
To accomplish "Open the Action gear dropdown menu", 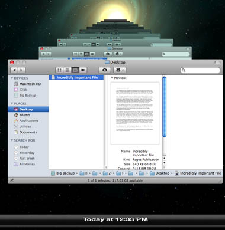I will (x=120, y=70).
